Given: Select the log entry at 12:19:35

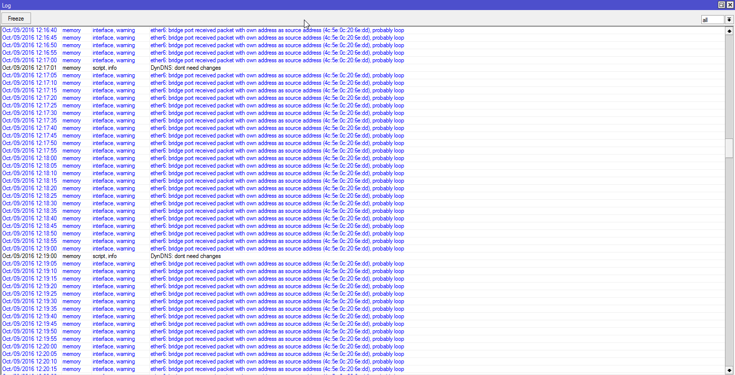Looking at the screenshot, I should click(363, 309).
